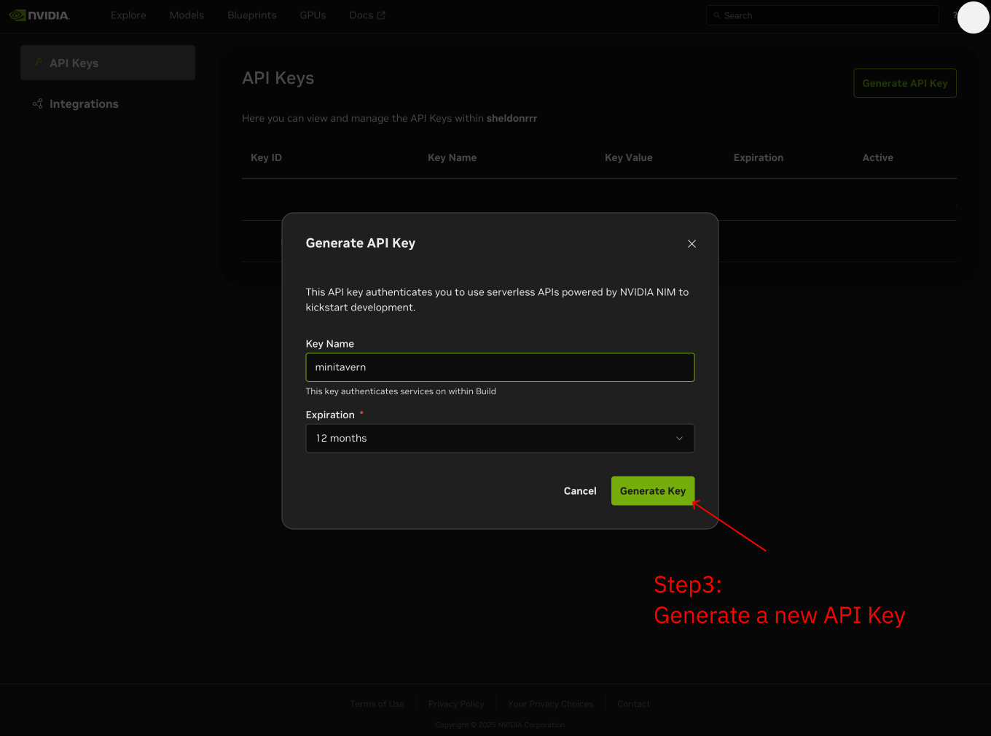Open the Explore menu item

point(128,15)
